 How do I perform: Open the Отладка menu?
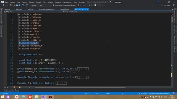38,2
